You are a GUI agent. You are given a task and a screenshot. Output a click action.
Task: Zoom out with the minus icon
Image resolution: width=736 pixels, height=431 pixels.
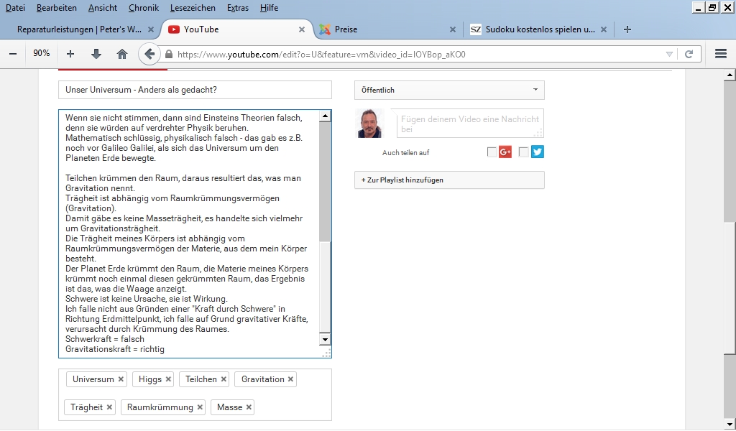[13, 54]
